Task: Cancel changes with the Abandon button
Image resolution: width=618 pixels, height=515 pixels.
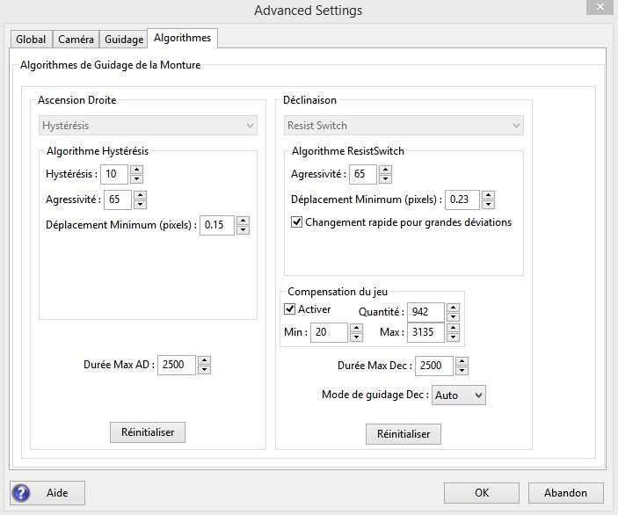Action: click(x=565, y=493)
